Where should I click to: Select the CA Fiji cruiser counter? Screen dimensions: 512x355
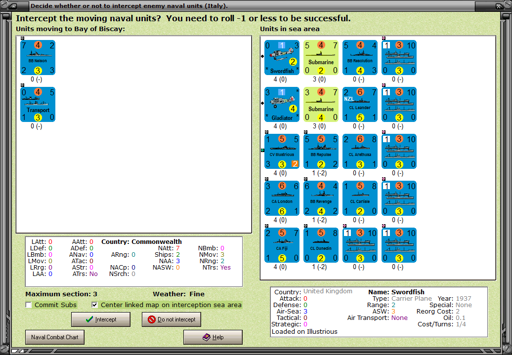tap(282, 245)
